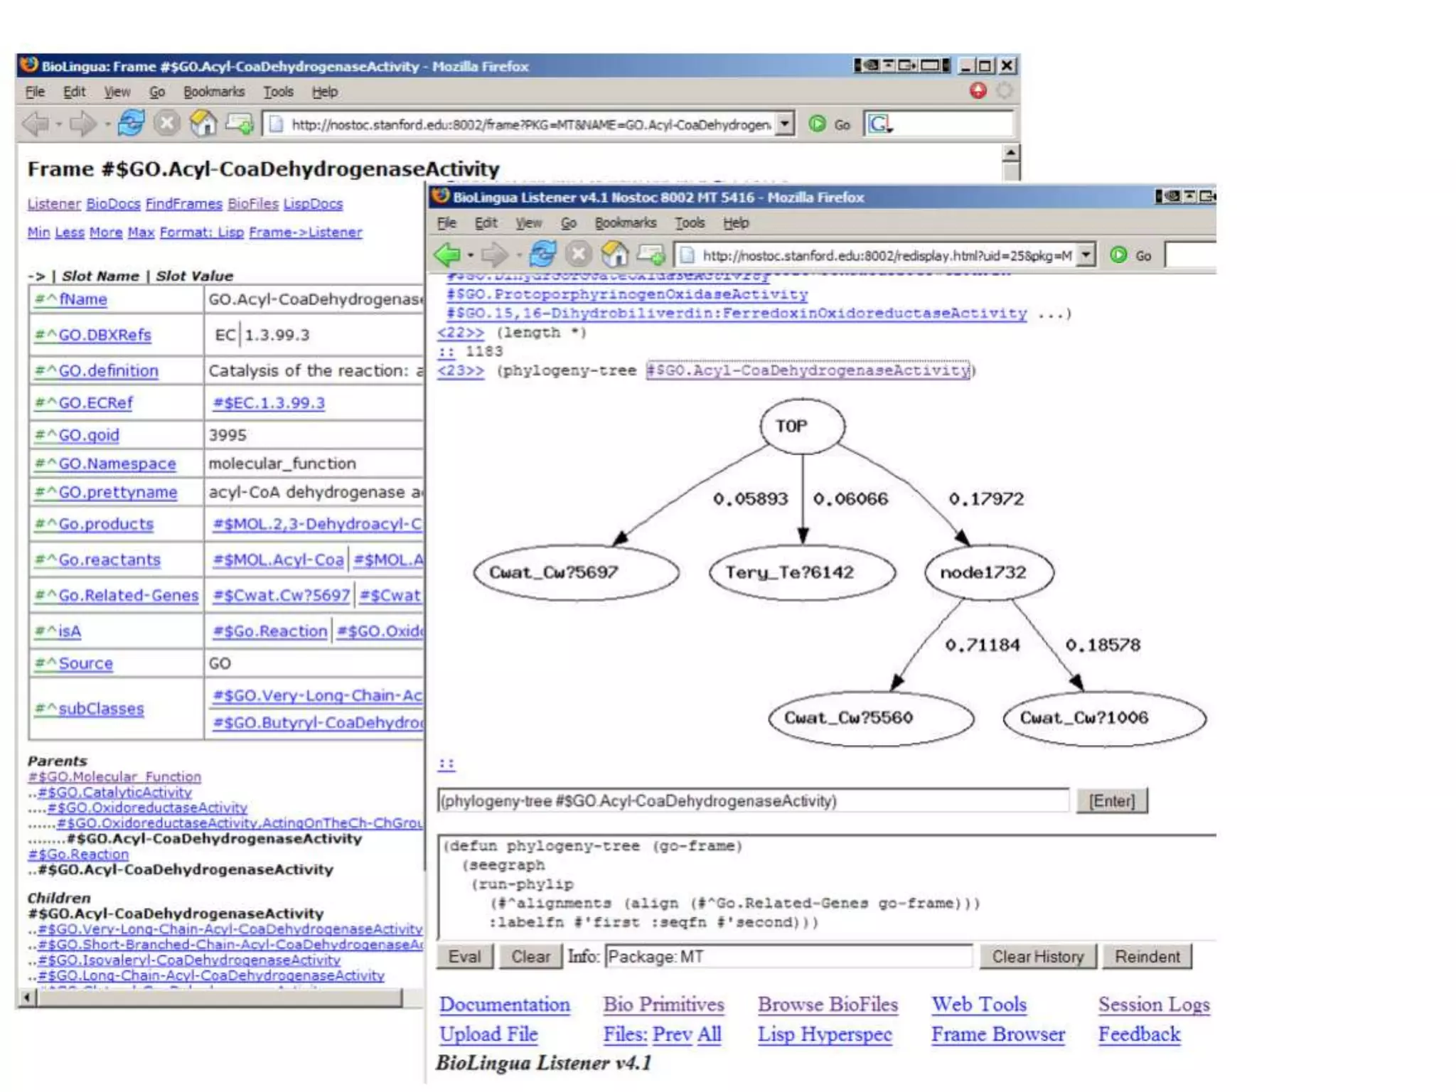Click green Go icon in Frame window
Image resolution: width=1456 pixels, height=1092 pixels.
818,124
